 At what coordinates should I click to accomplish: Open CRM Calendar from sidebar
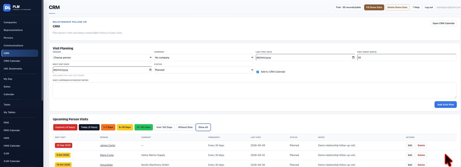pyautogui.click(x=12, y=61)
